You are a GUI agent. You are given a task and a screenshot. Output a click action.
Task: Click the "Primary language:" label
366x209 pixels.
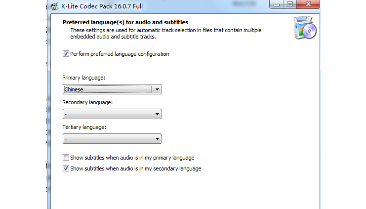click(84, 78)
